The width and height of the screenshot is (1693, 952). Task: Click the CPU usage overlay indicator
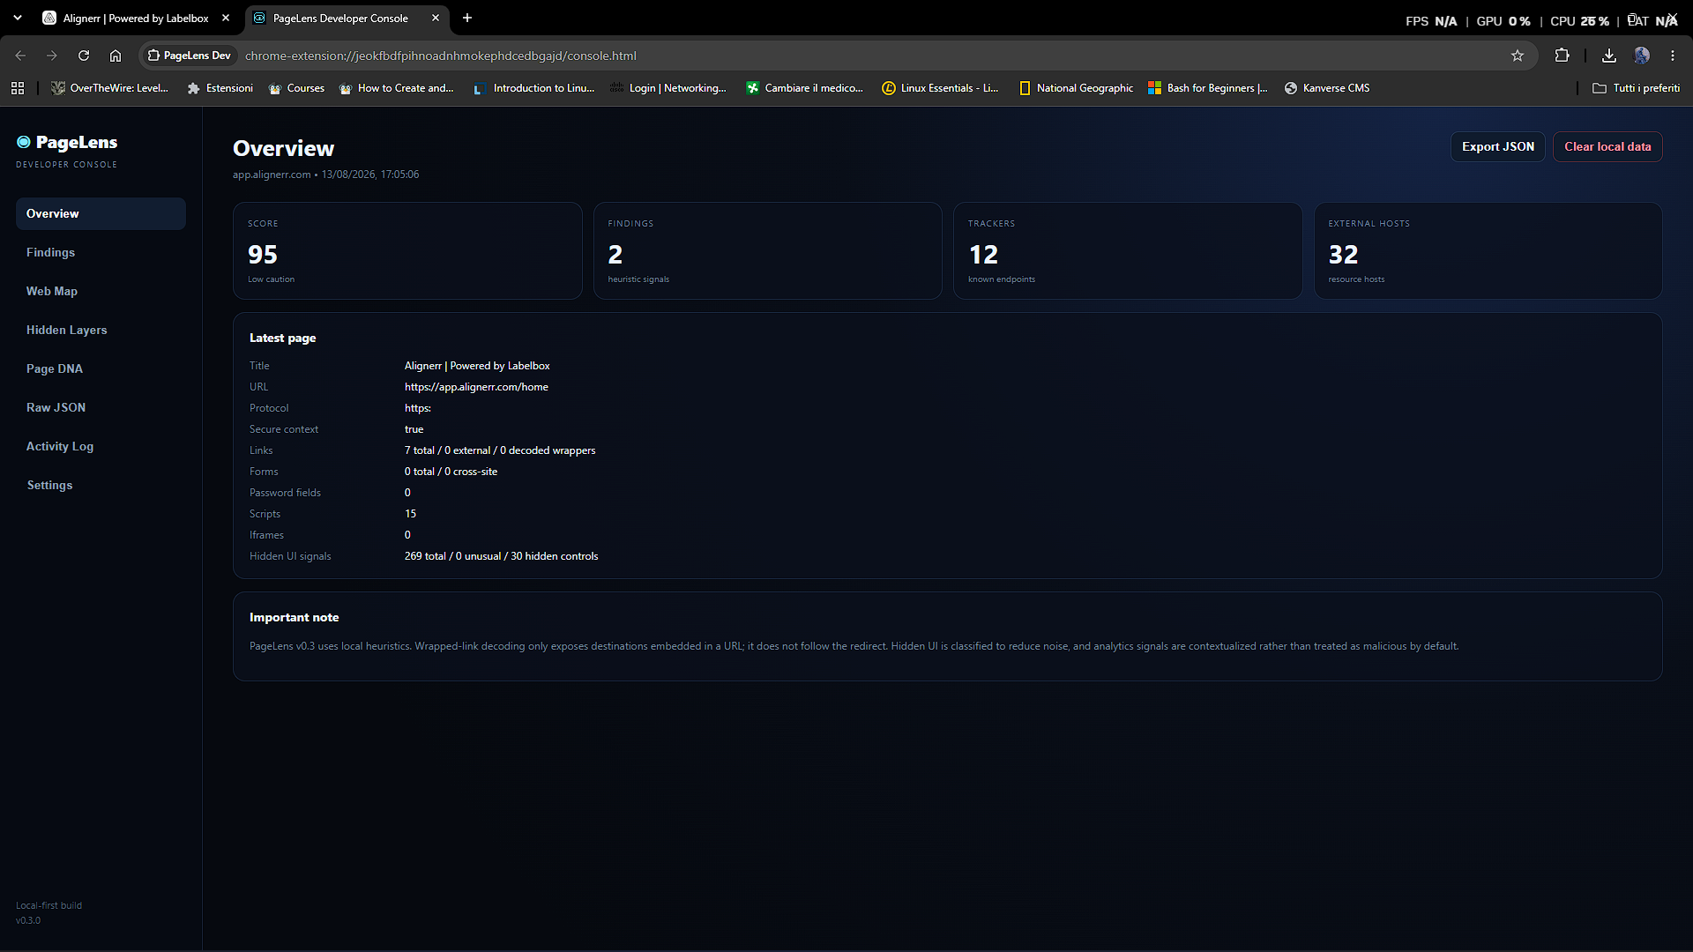[1579, 21]
